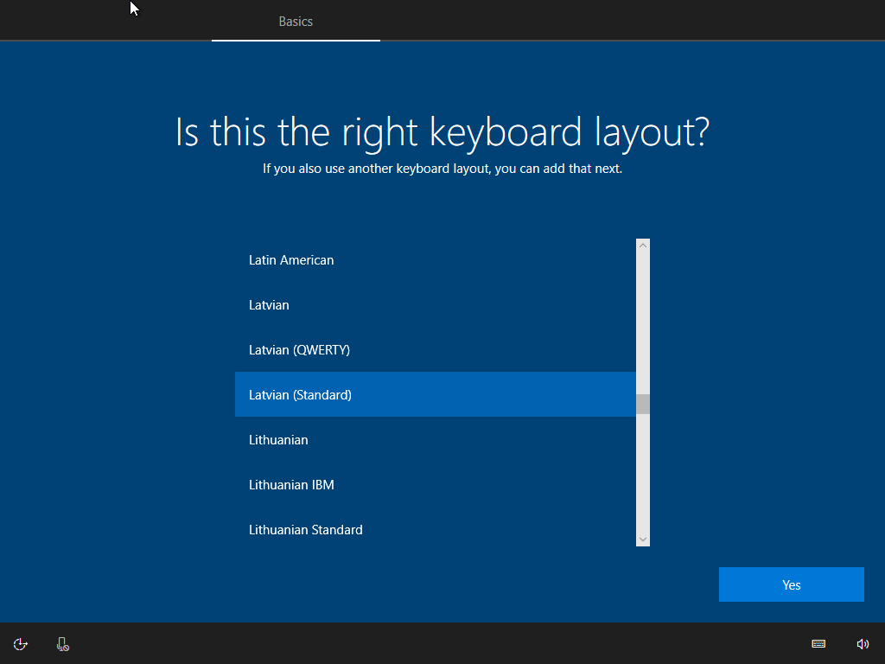Select the Latin American keyboard layout
This screenshot has height=664, width=885.
pos(291,260)
